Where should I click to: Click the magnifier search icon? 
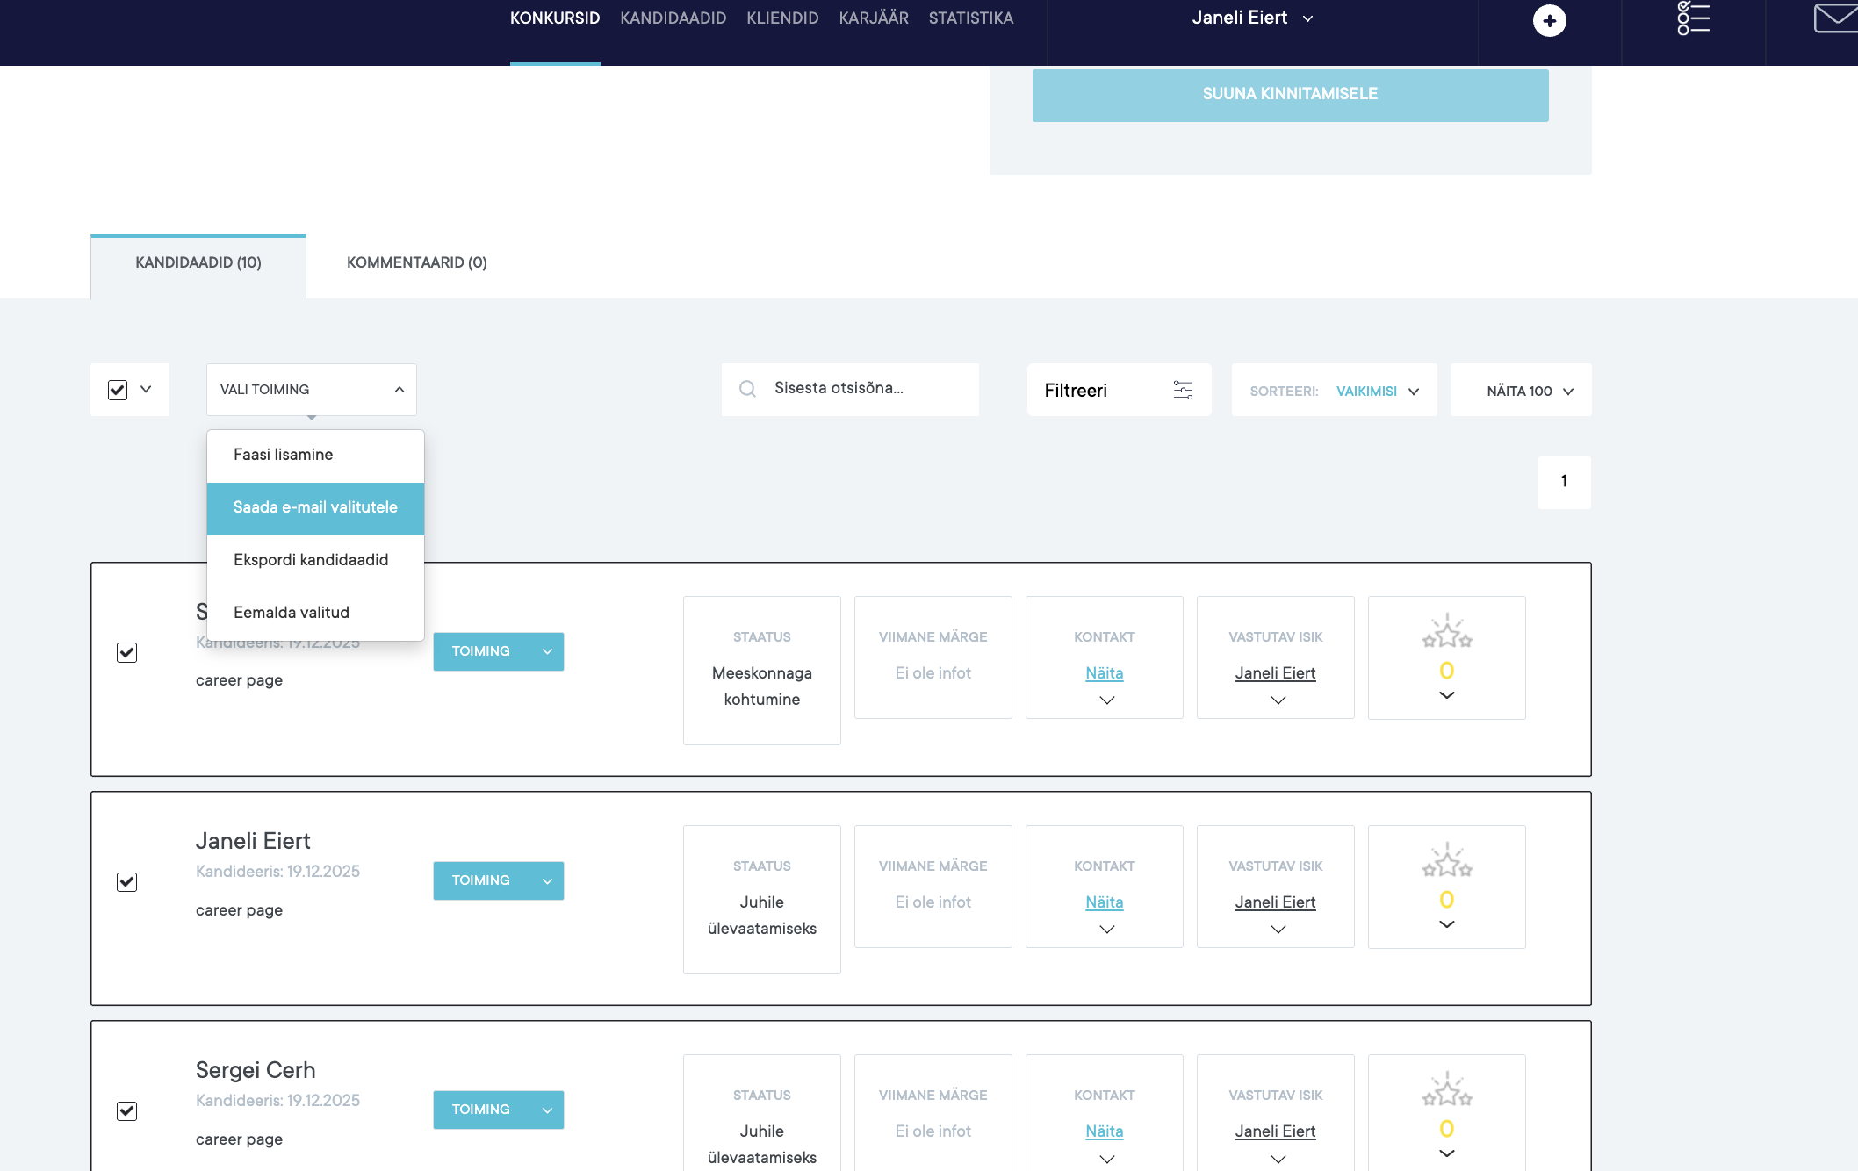point(747,389)
